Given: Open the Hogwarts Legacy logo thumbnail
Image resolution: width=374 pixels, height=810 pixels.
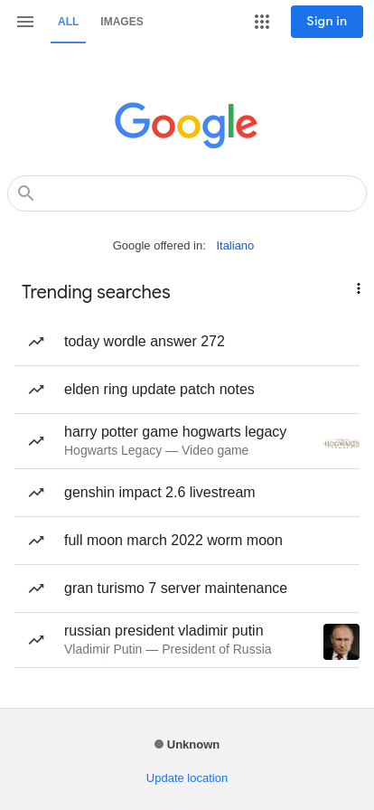Looking at the screenshot, I should 341,443.
